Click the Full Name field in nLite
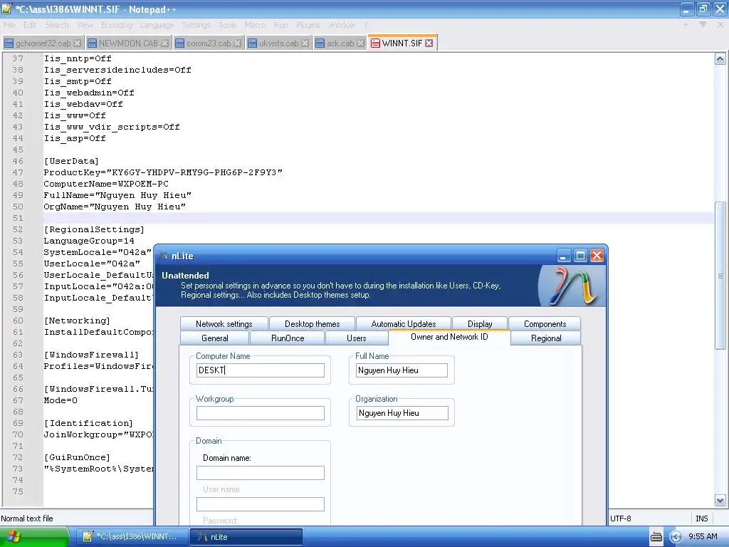The width and height of the screenshot is (729, 547). [402, 370]
